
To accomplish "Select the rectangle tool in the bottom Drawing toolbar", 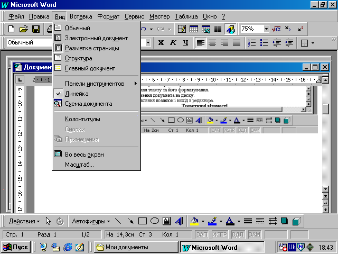I will pyautogui.click(x=142, y=221).
